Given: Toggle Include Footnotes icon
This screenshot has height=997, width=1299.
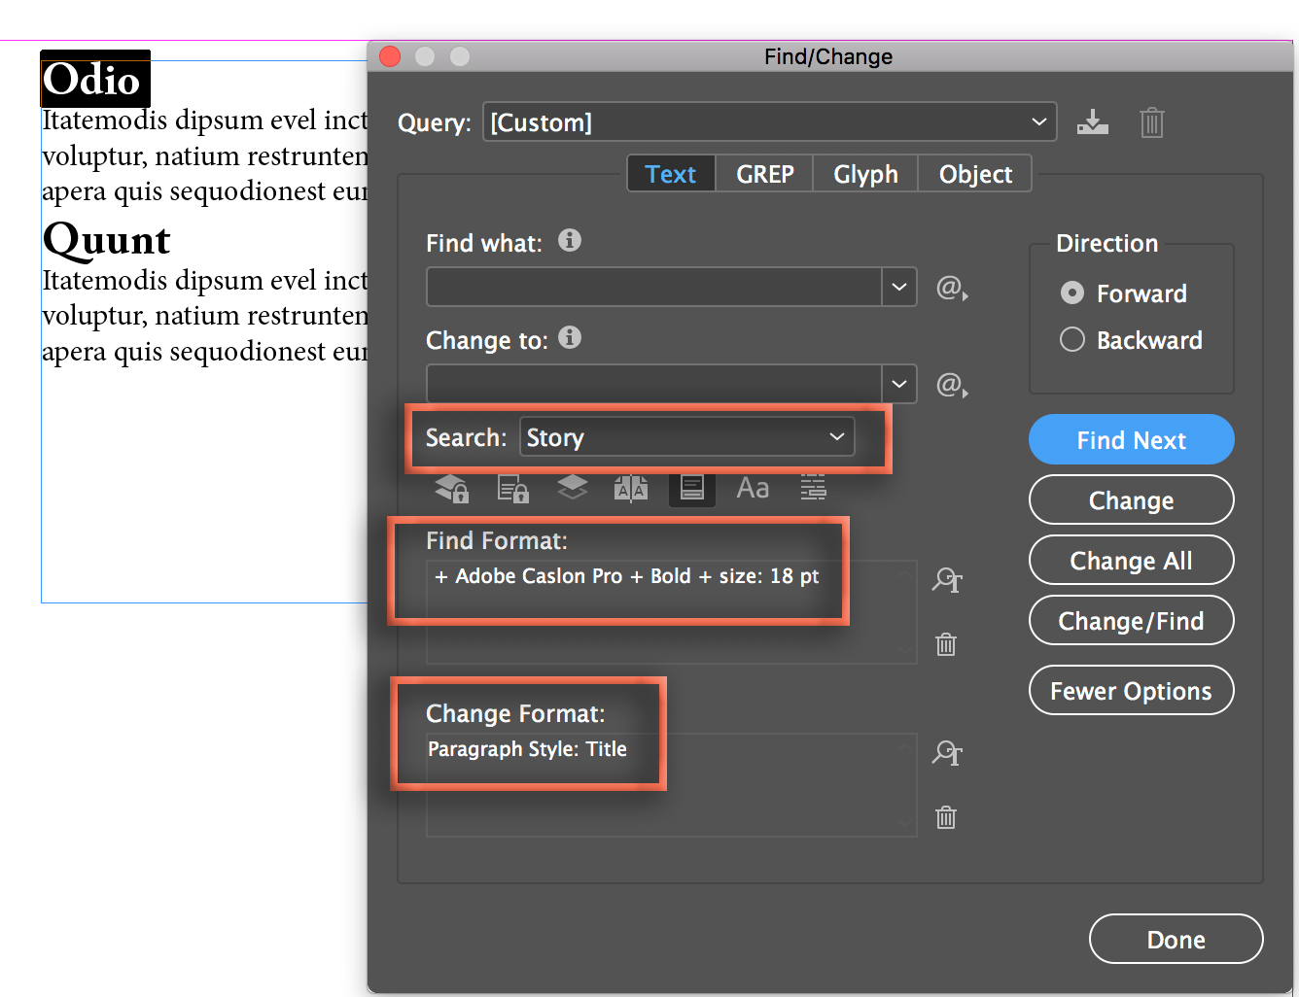Looking at the screenshot, I should 692,488.
